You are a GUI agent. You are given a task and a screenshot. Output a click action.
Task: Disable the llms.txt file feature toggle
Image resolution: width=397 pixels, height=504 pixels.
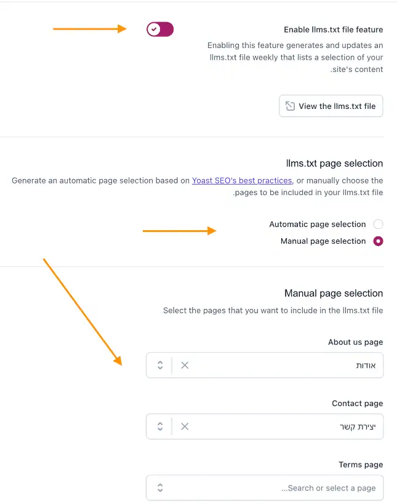160,30
